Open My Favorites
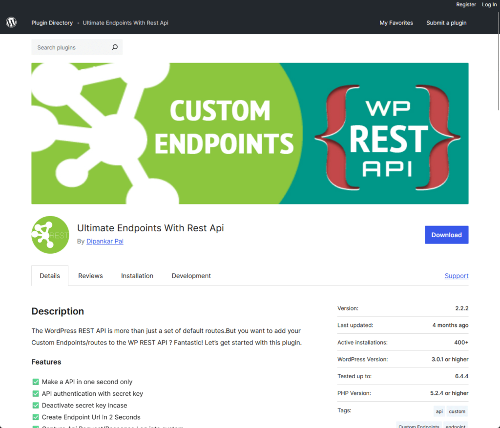The image size is (500, 428). (x=396, y=22)
